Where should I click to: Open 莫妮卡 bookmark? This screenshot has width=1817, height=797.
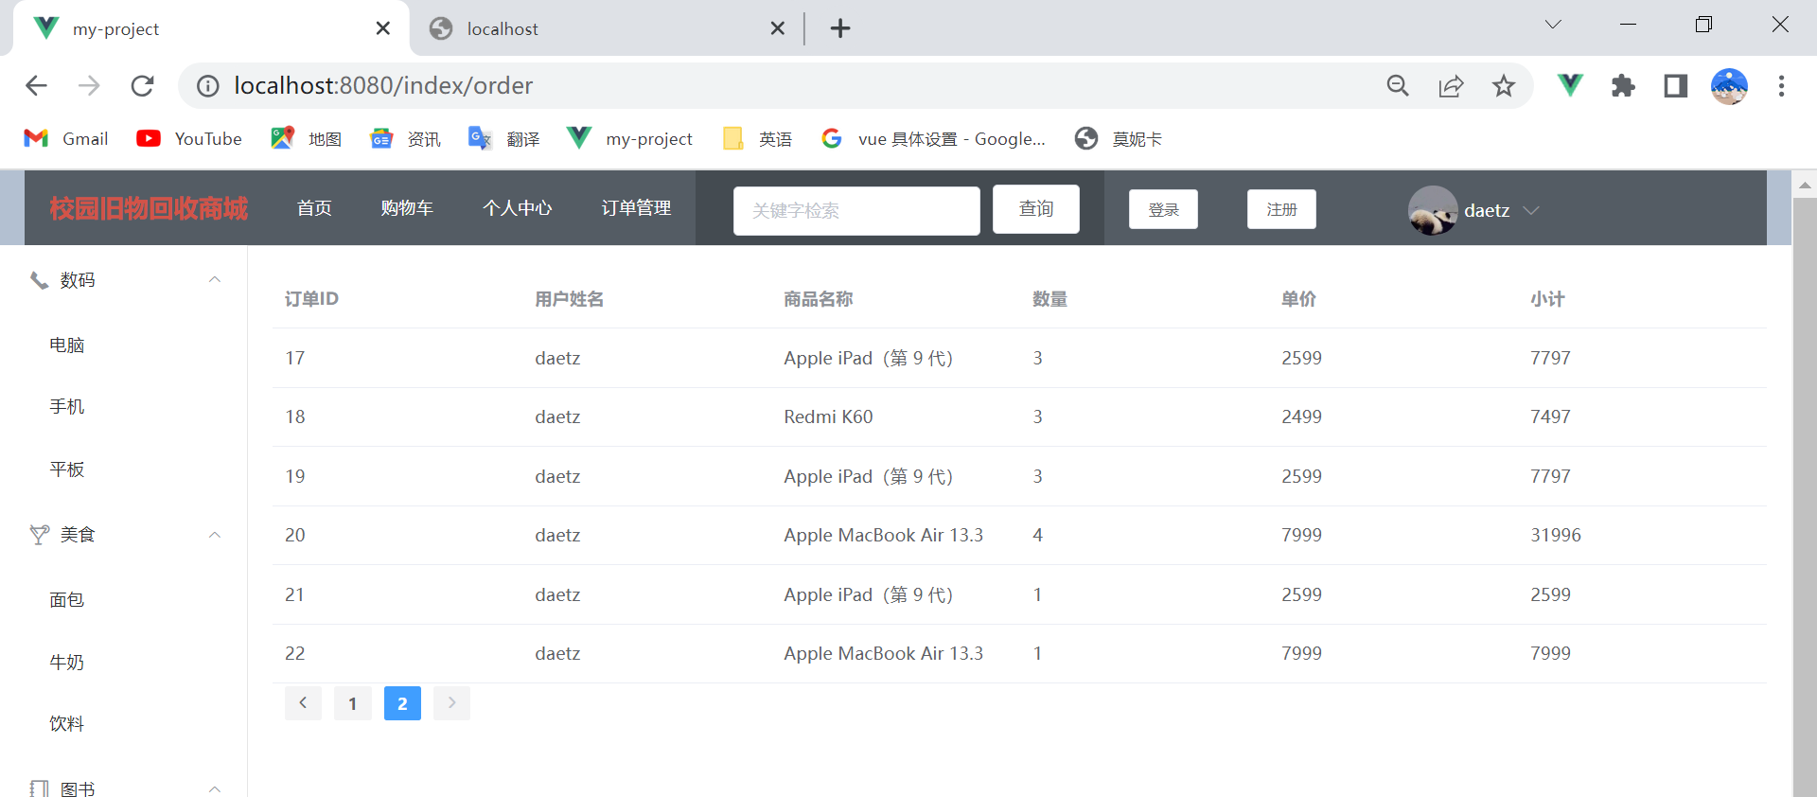pyautogui.click(x=1119, y=139)
